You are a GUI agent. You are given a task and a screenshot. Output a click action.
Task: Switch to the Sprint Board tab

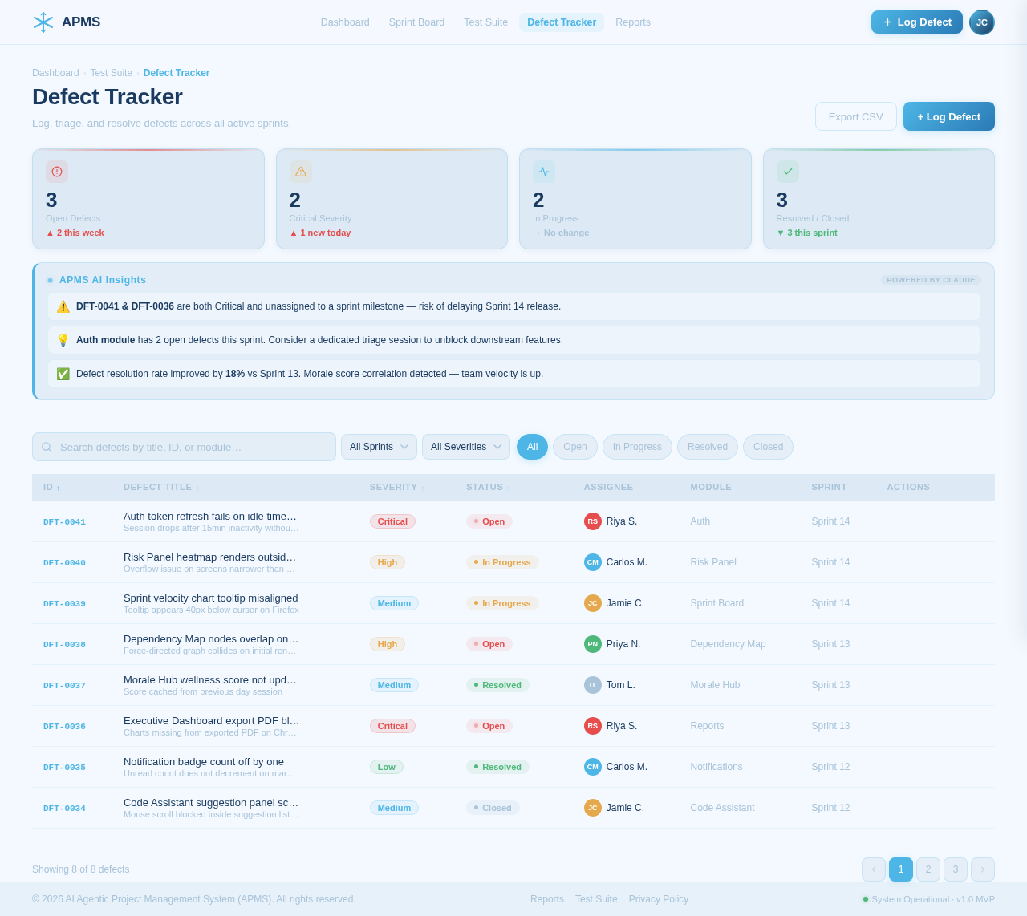[416, 22]
